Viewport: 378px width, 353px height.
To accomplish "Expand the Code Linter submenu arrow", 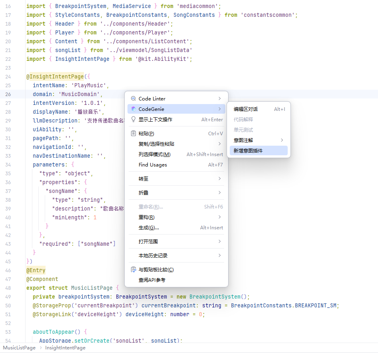I will tap(220, 98).
